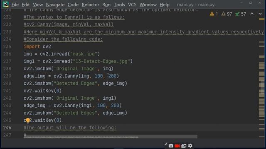Open the Window menu
266x149 pixels.
click(x=148, y=5)
